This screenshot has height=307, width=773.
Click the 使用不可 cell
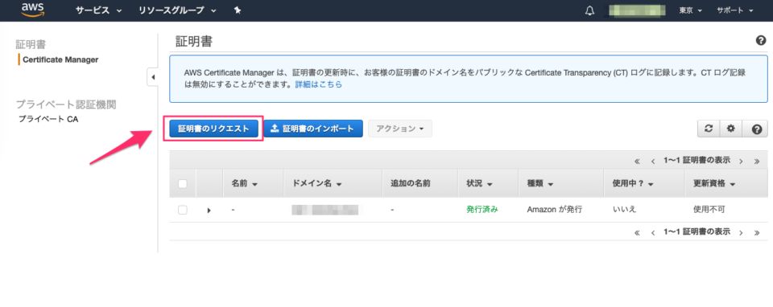709,210
